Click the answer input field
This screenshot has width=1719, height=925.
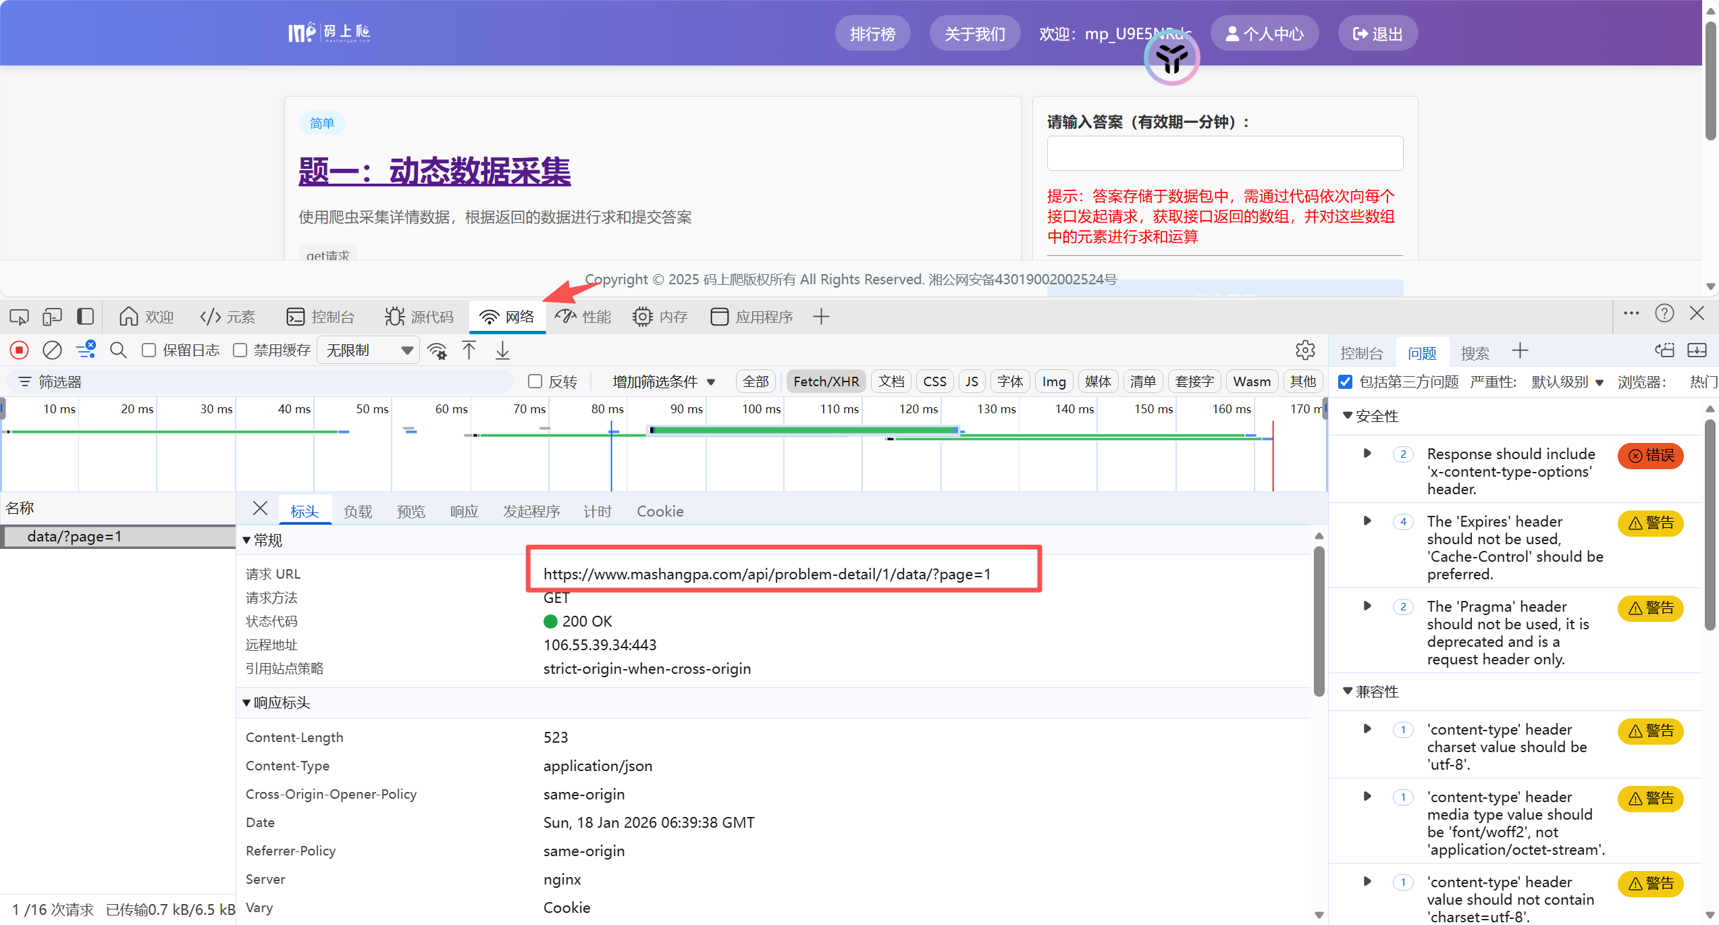(x=1224, y=153)
